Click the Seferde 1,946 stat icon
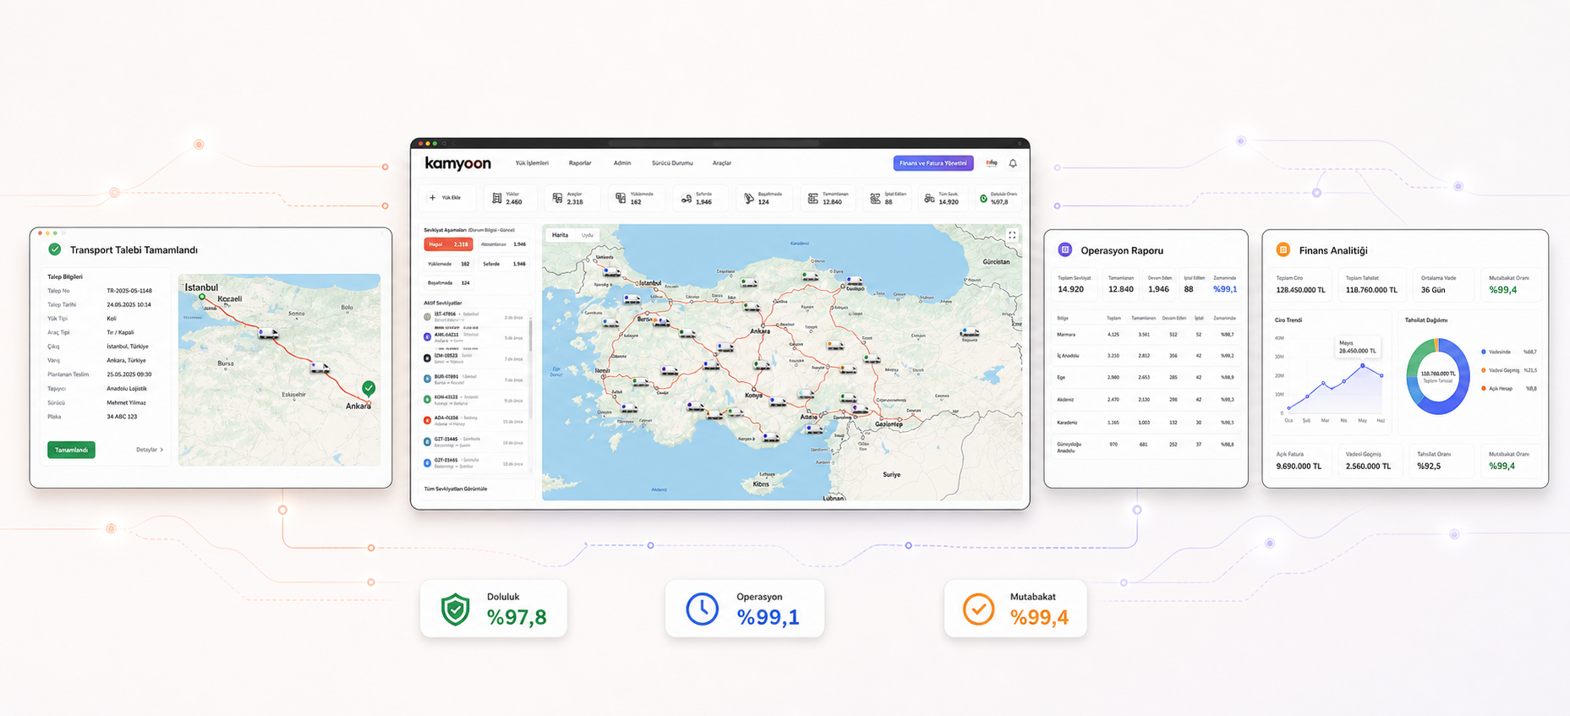1570x716 pixels. click(686, 199)
